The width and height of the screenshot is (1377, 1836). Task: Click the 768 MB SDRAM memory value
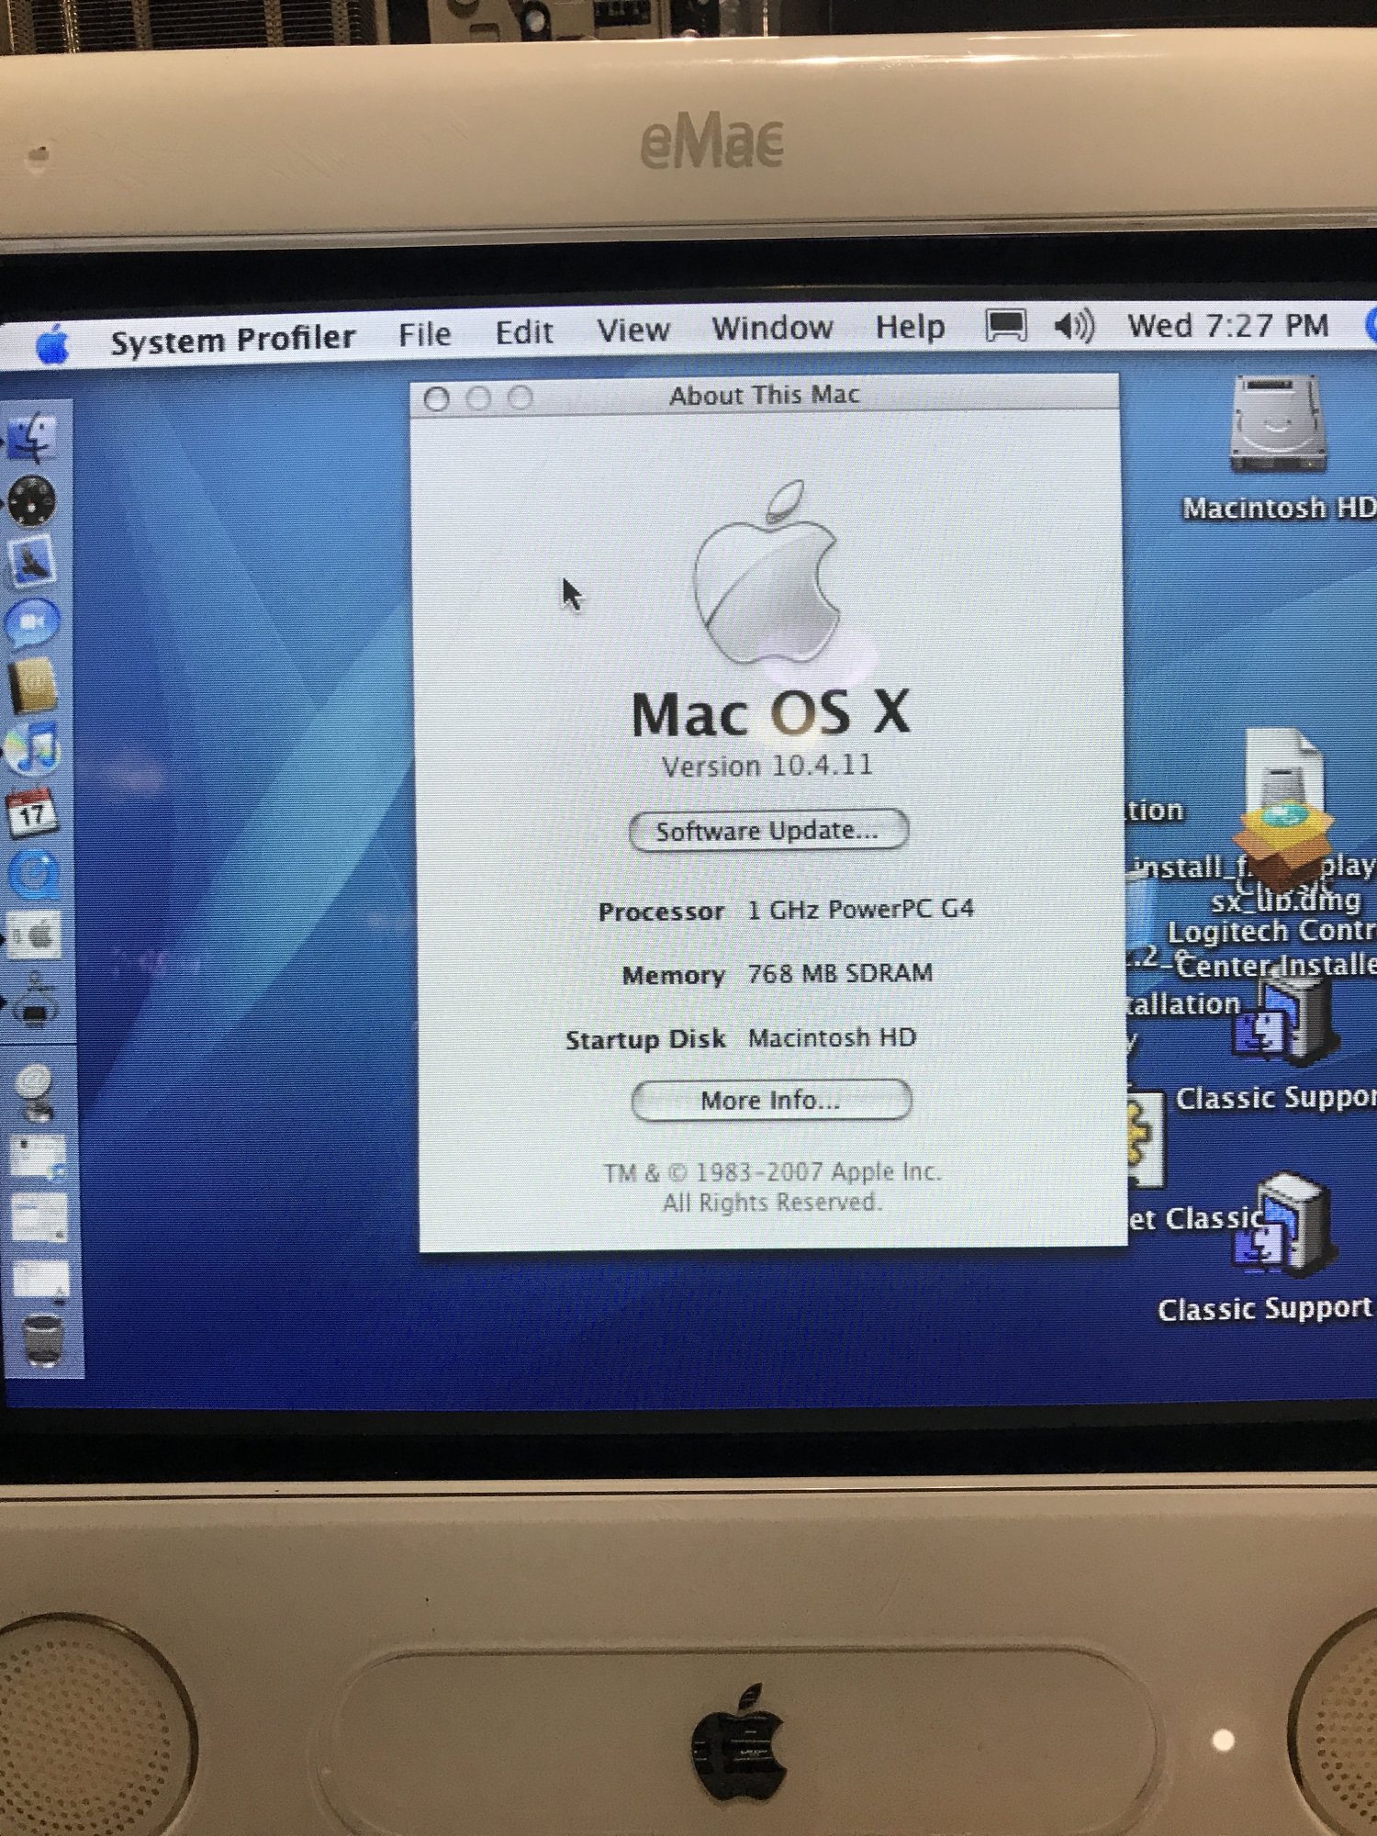pyautogui.click(x=840, y=973)
